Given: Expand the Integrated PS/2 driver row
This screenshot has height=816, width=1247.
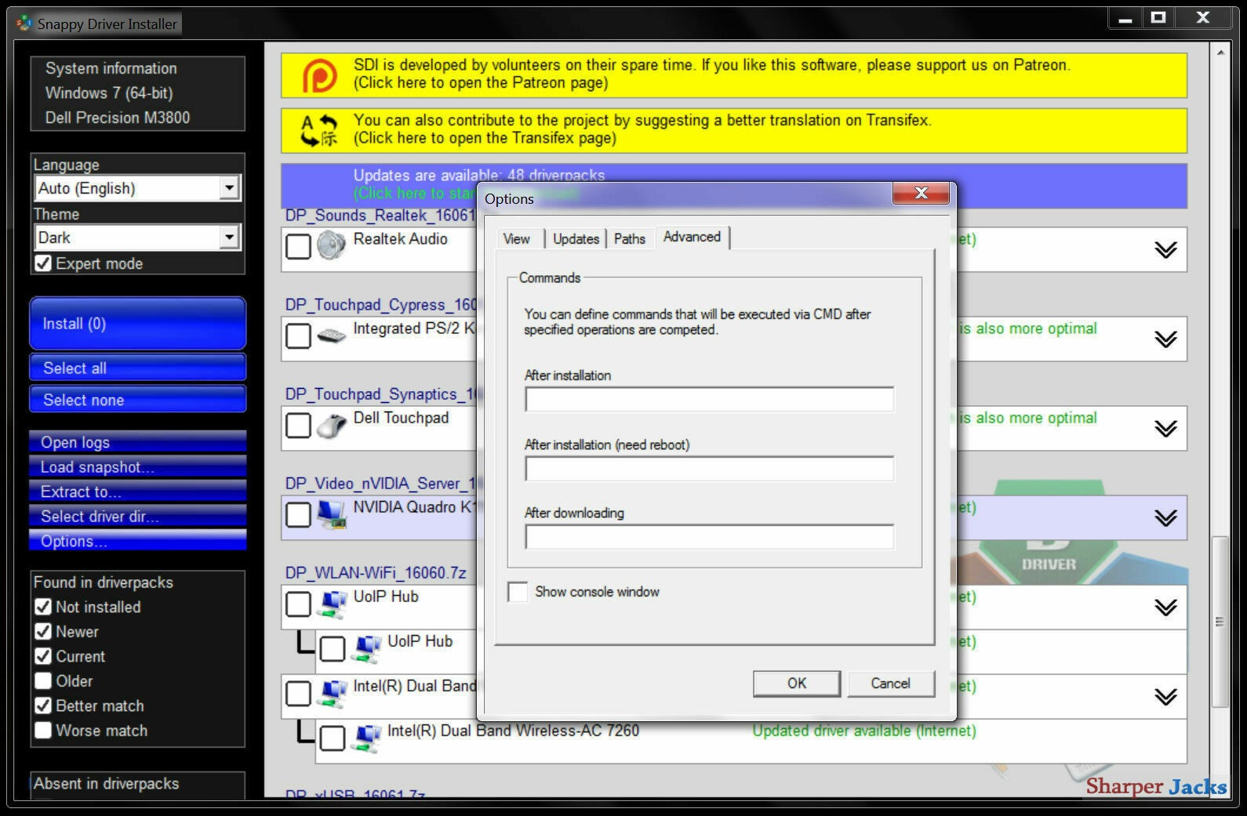Looking at the screenshot, I should [1165, 339].
